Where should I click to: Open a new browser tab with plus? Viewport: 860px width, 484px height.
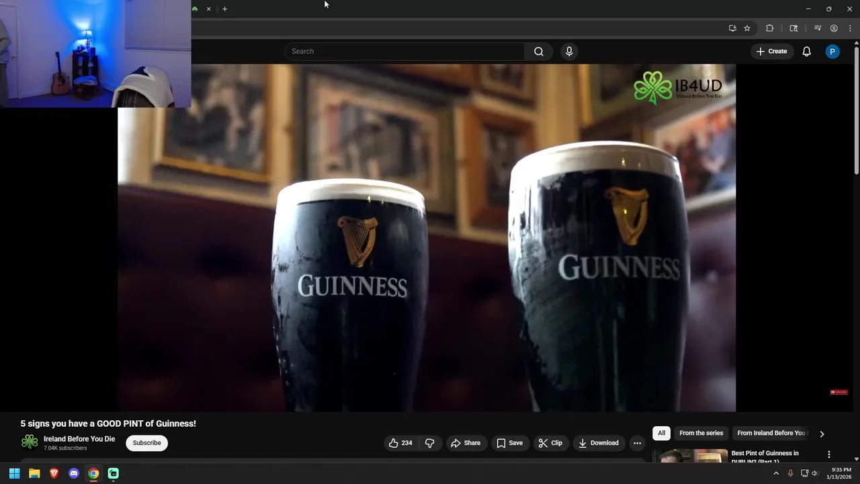point(224,9)
